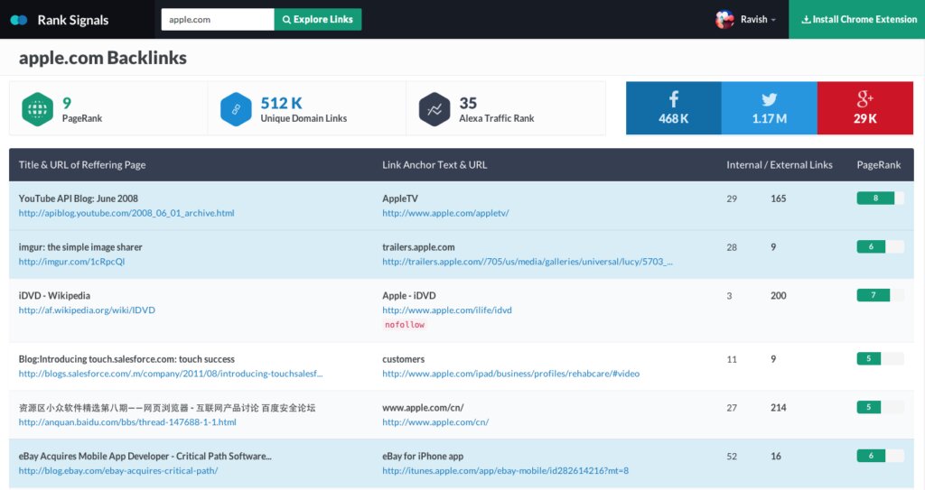Click the nofollow tag on iDVD row
The height and width of the screenshot is (490, 925).
point(404,325)
